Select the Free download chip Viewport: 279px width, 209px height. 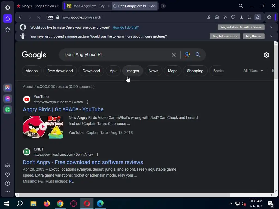[60, 71]
